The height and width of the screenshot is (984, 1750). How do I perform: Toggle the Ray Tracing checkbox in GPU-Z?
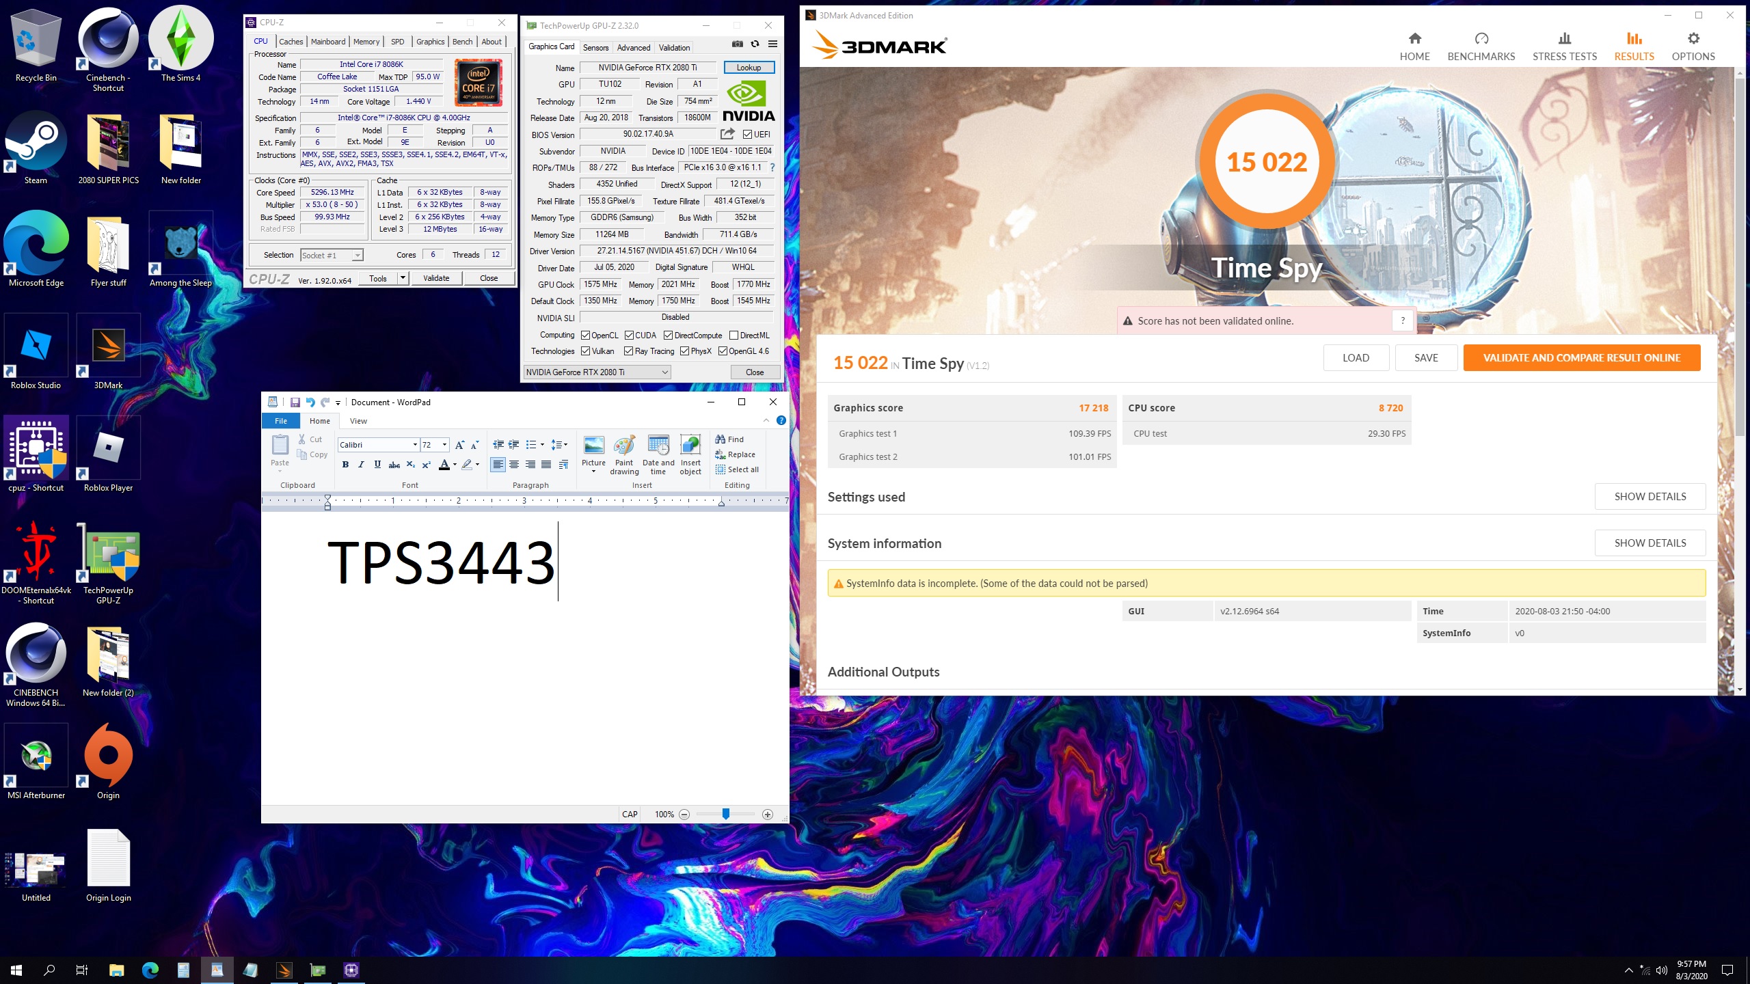(628, 351)
